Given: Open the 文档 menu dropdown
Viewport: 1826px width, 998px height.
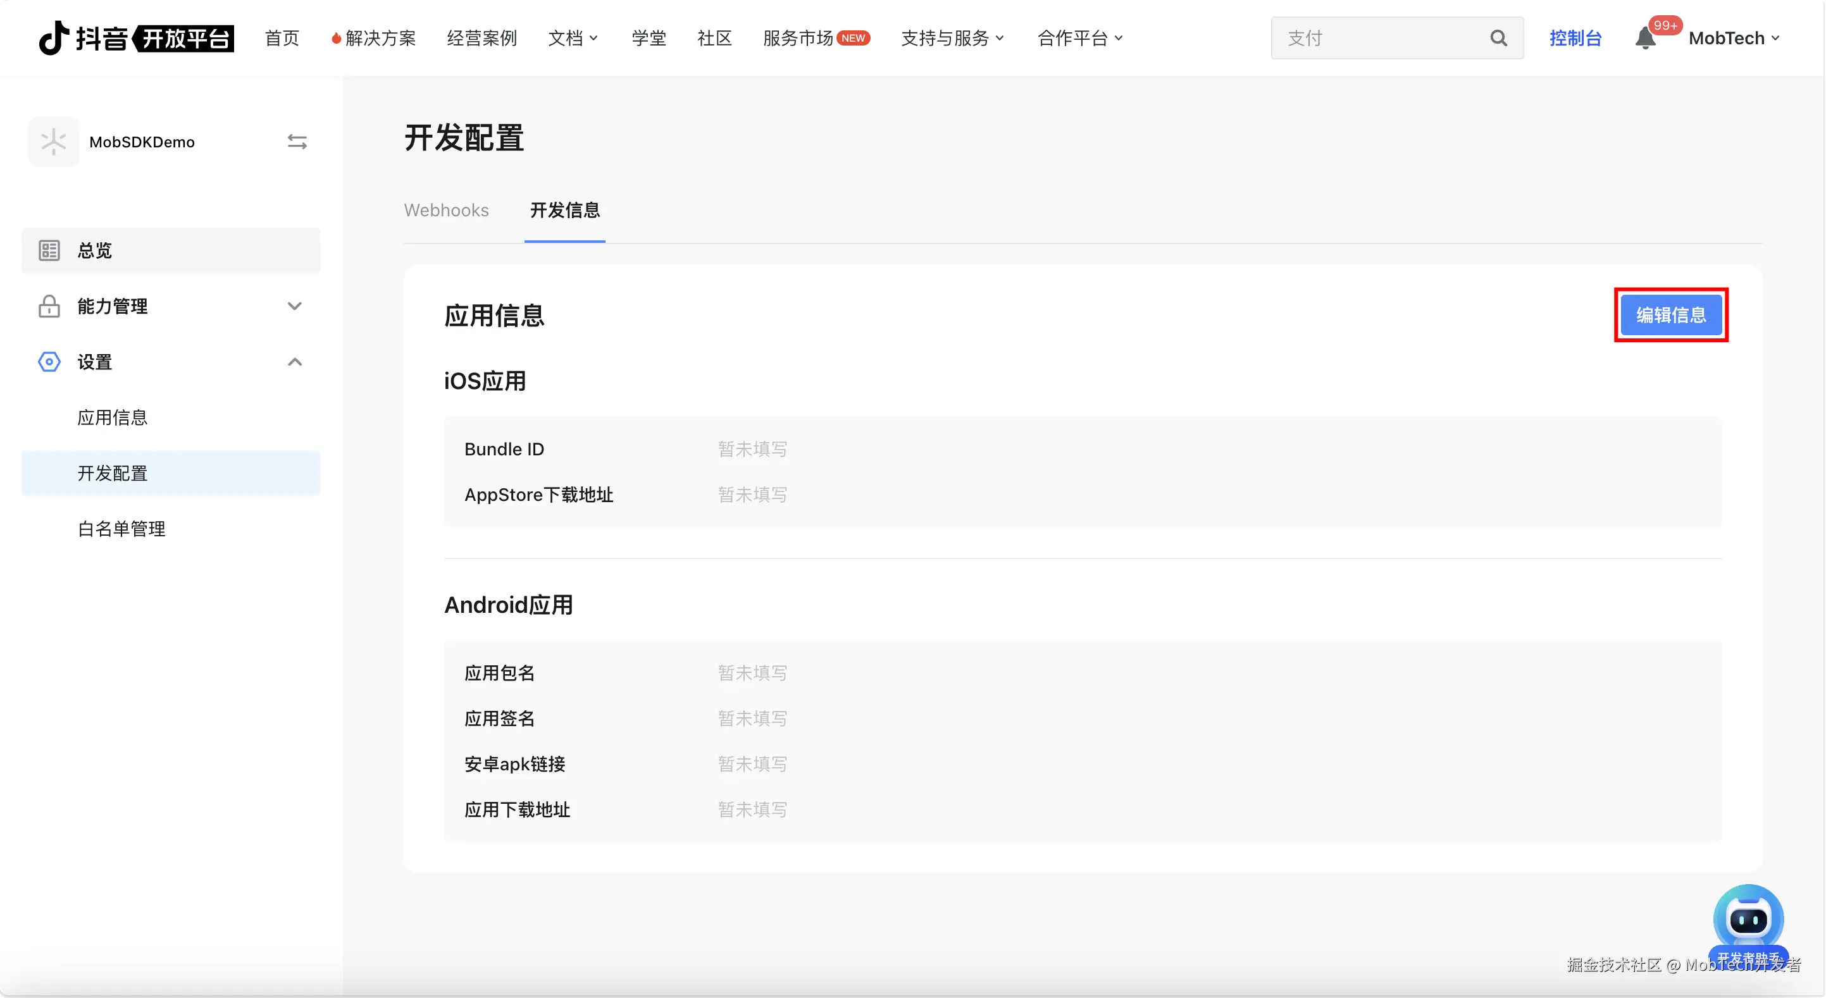Looking at the screenshot, I should pos(573,39).
